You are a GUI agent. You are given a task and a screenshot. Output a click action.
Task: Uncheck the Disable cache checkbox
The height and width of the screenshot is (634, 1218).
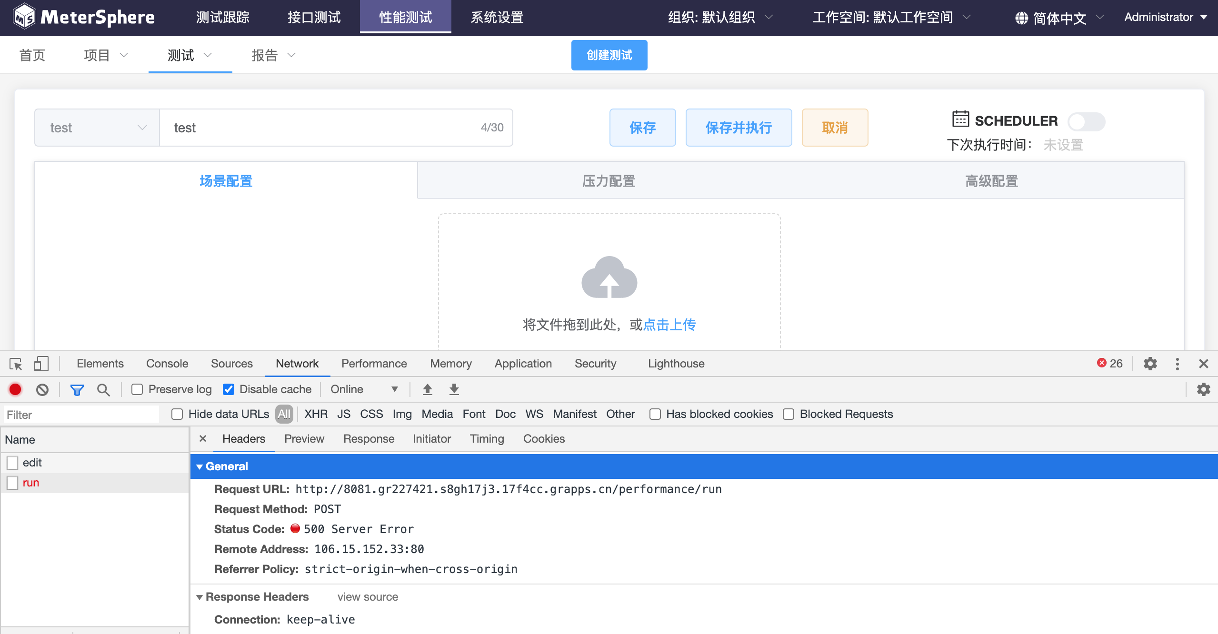click(x=229, y=390)
